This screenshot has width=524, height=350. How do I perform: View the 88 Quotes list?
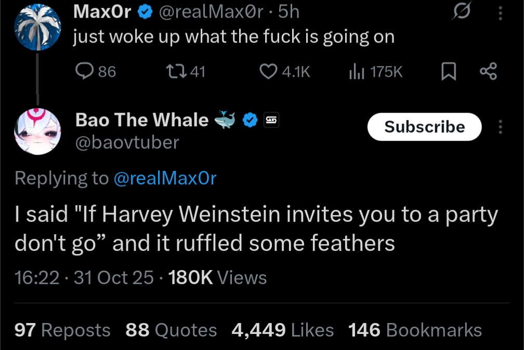(x=171, y=330)
